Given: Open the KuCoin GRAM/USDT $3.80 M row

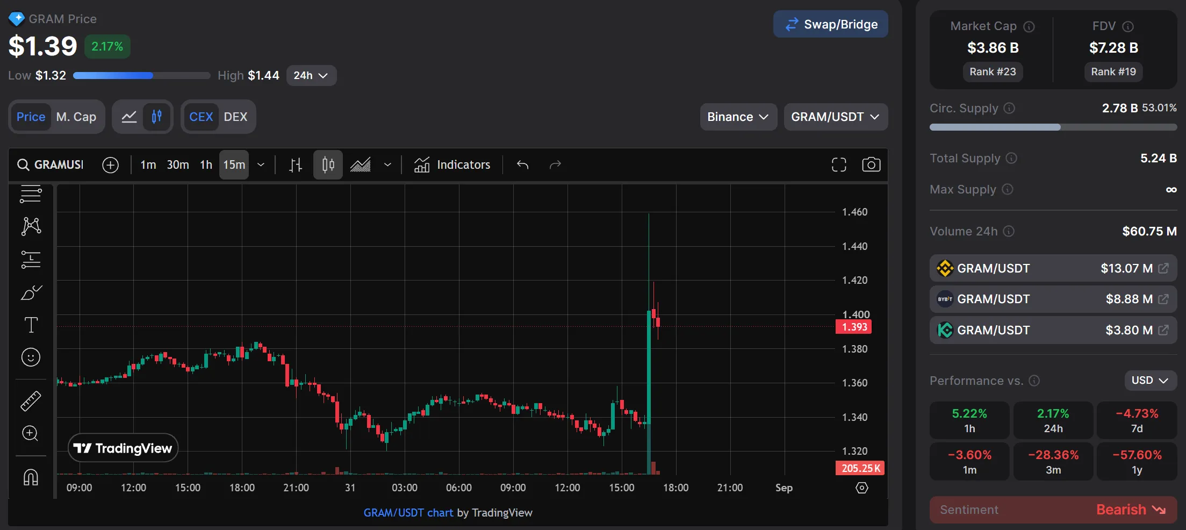Looking at the screenshot, I should 1053,330.
